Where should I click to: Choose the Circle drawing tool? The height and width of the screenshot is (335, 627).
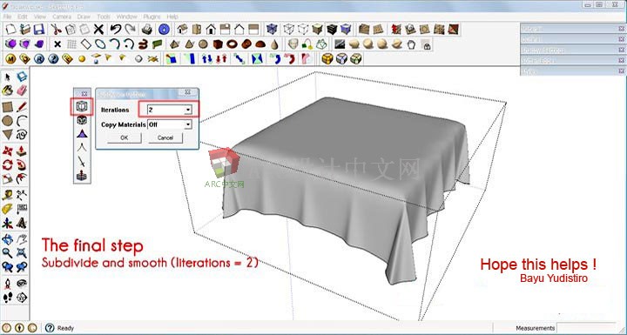[8, 120]
